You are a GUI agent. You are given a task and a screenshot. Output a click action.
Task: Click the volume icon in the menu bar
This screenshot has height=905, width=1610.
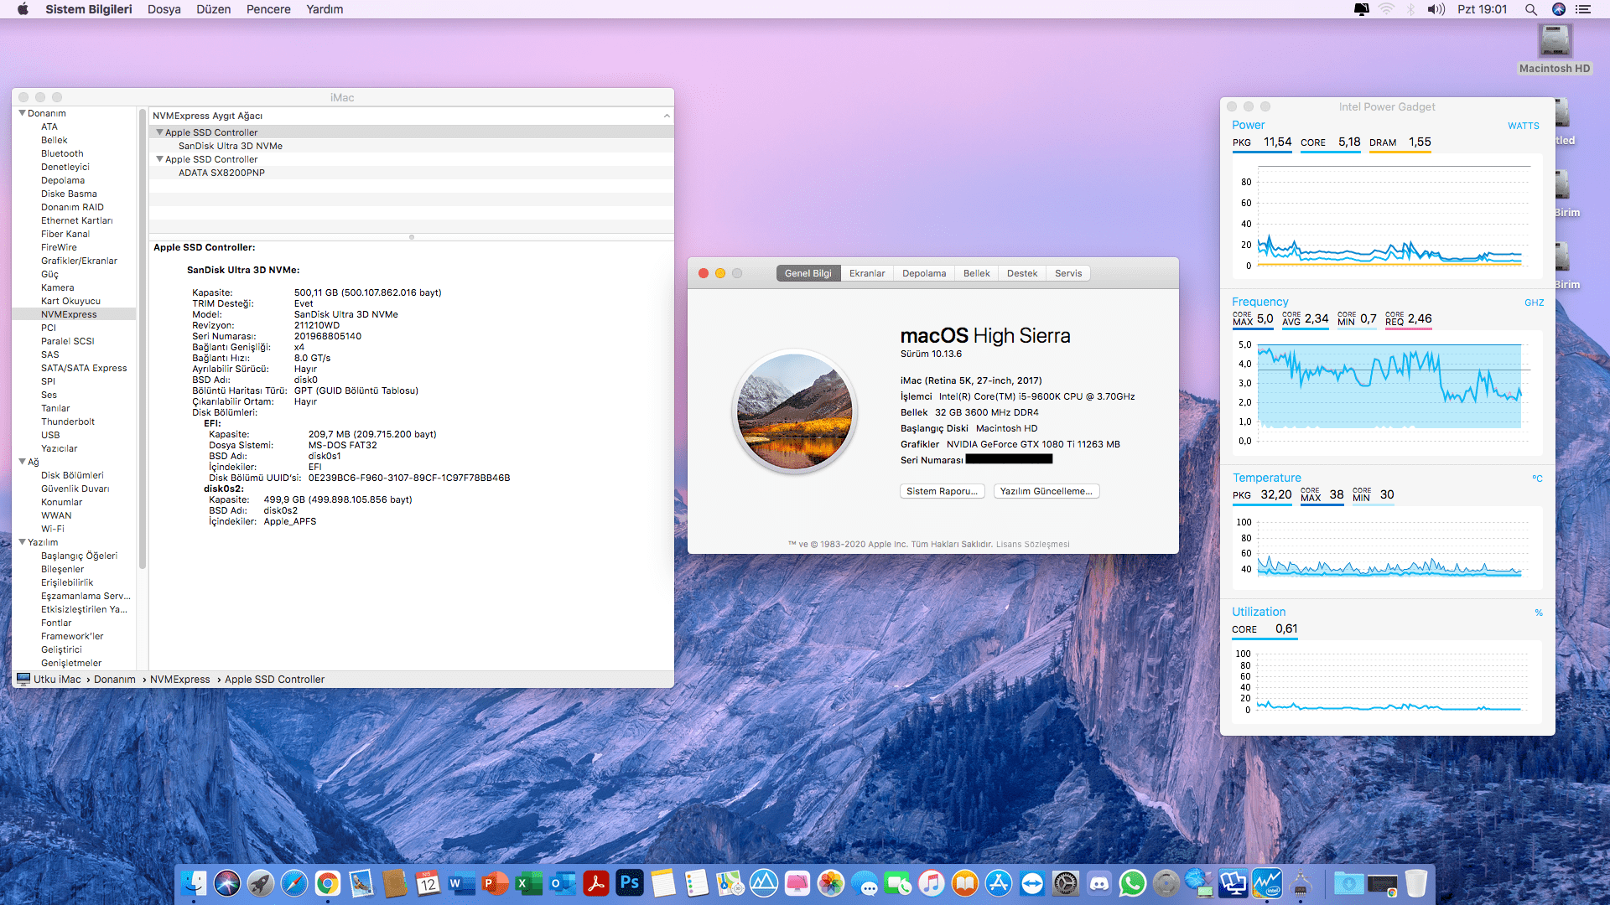(1436, 9)
